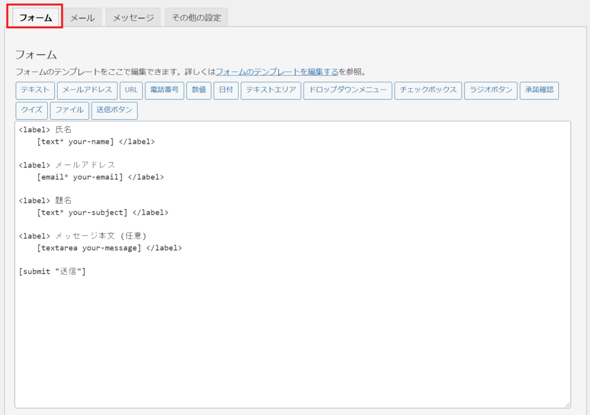Open the メッセージ tab
Image resolution: width=590 pixels, height=415 pixels.
pyautogui.click(x=133, y=17)
